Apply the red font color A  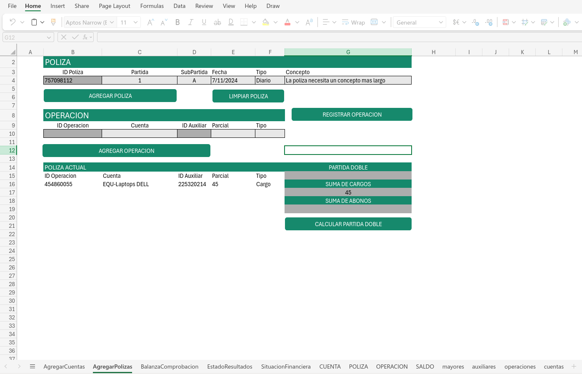pyautogui.click(x=287, y=22)
